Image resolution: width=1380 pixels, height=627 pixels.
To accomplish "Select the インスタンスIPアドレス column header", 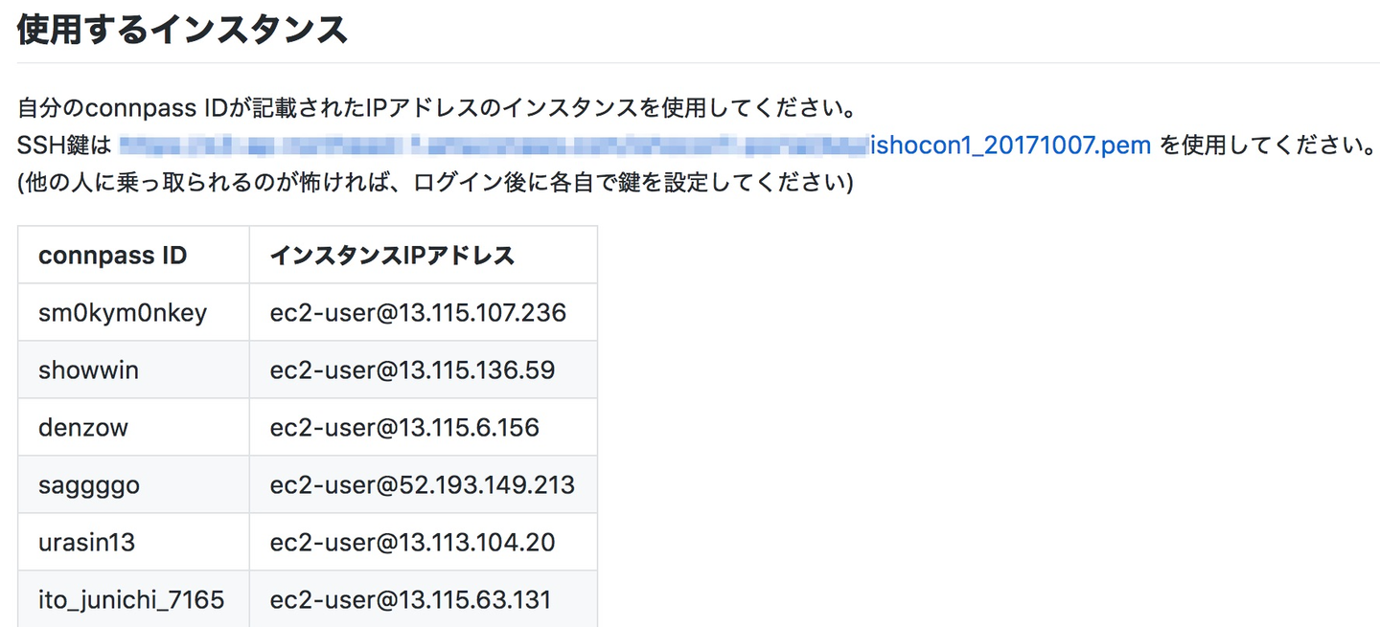I will tap(424, 255).
